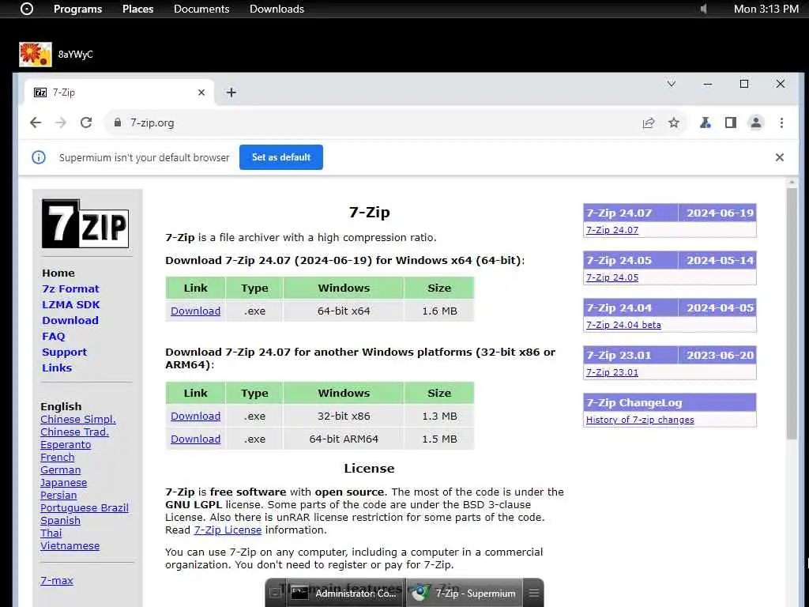Switch language to French
Screen dimensions: 809x607
click(57, 458)
